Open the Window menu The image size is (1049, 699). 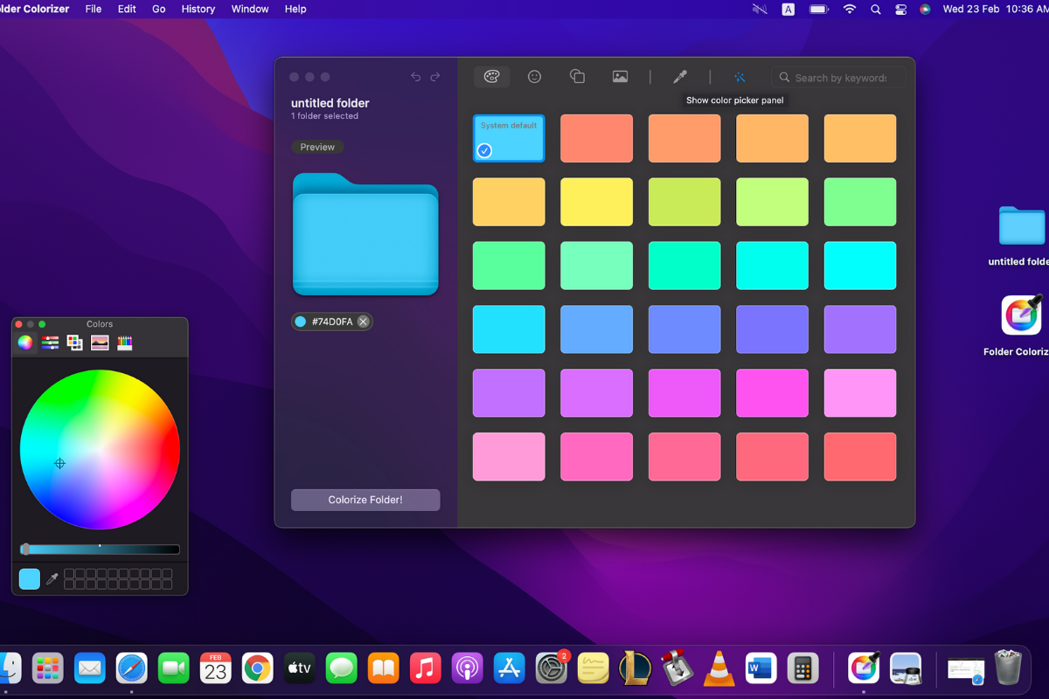coord(250,9)
